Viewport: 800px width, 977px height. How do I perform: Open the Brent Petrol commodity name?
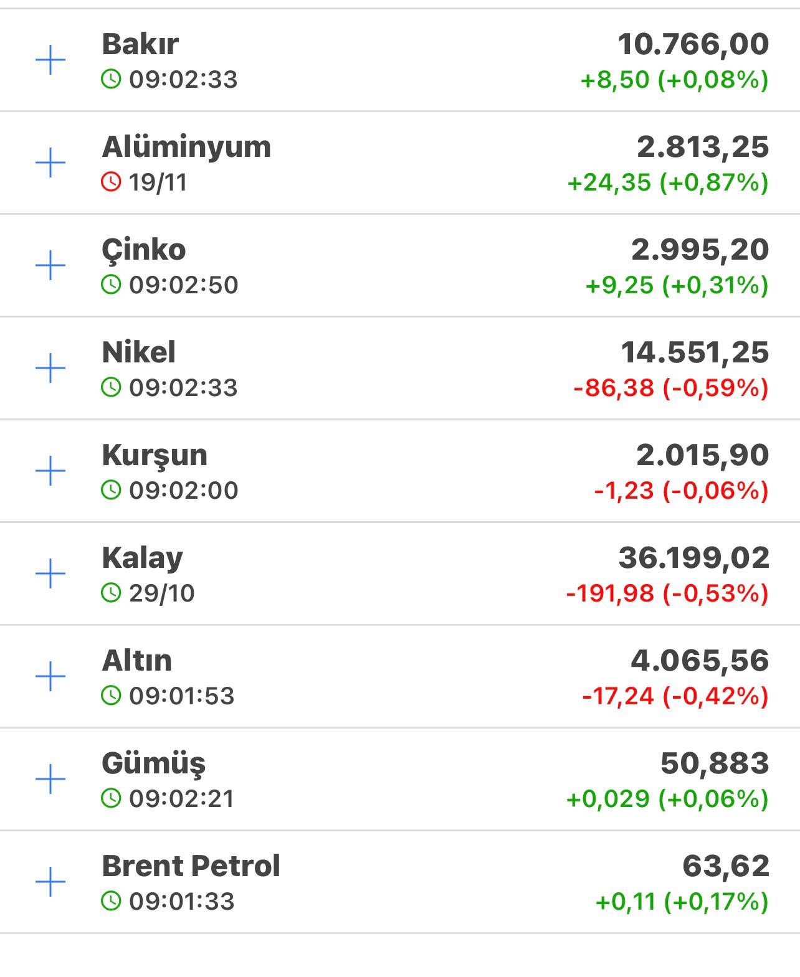[191, 866]
